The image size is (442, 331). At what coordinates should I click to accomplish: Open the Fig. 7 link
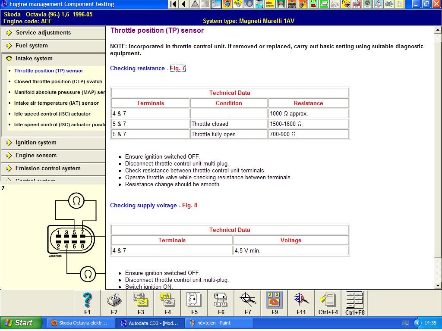177,69
